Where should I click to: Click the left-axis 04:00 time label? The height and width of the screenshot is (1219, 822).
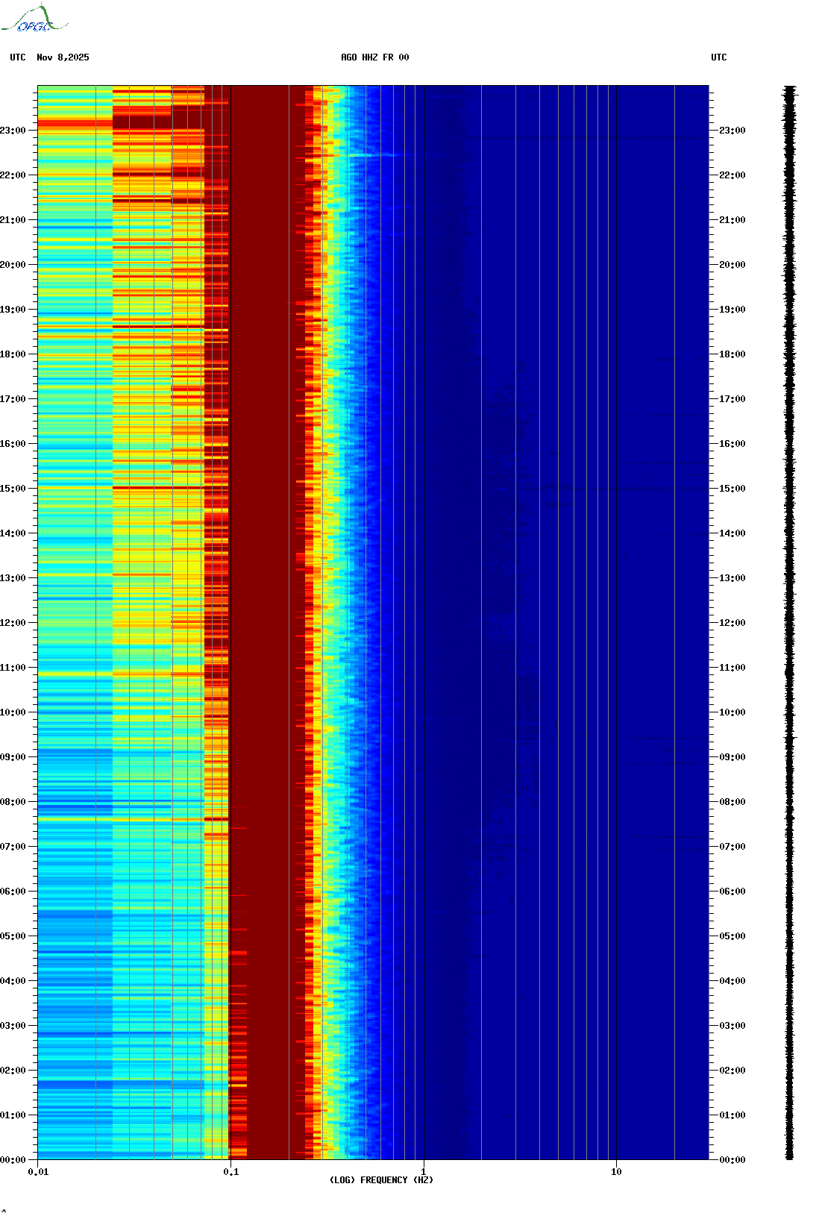(x=13, y=981)
